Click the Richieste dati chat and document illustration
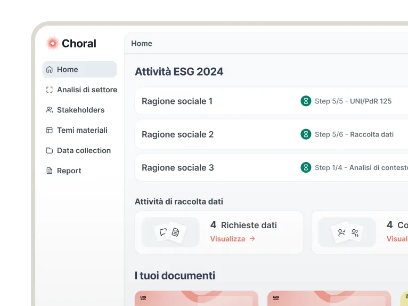Image resolution: width=408 pixels, height=306 pixels. click(170, 232)
